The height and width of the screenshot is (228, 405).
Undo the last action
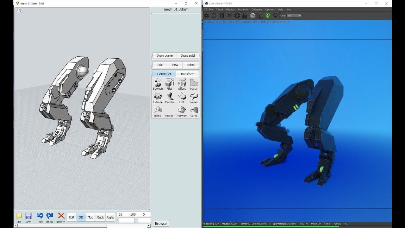click(x=40, y=217)
